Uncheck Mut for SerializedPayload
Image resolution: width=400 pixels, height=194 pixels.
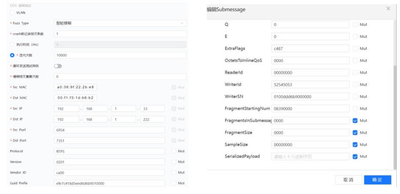pyautogui.click(x=355, y=156)
